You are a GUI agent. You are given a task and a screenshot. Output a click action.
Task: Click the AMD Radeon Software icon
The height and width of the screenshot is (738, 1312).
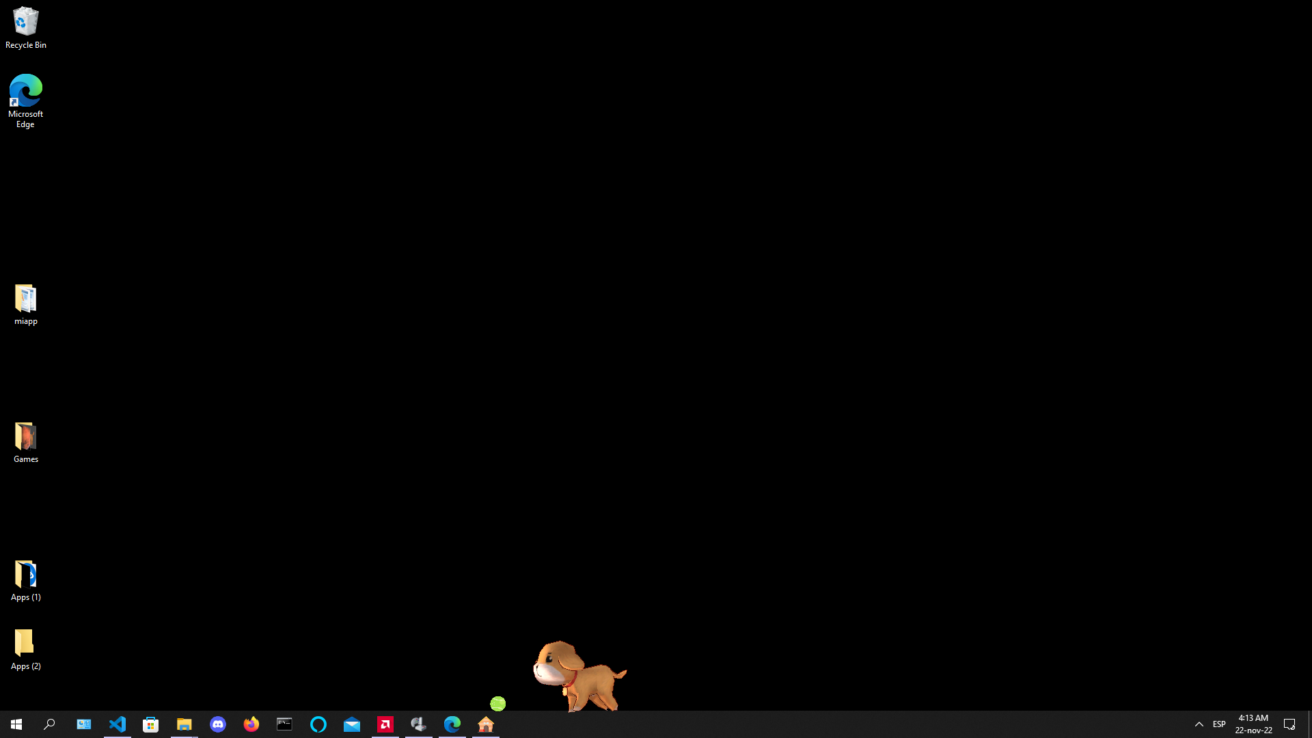385,724
